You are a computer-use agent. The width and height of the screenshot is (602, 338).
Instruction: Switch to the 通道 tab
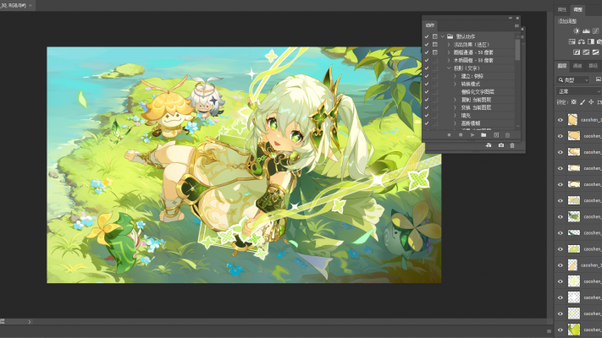tap(577, 65)
